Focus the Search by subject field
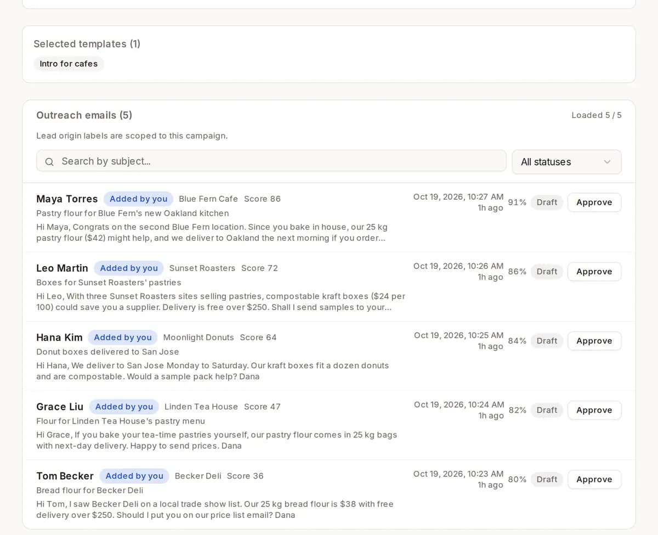Screen dimensions: 658x535 (271, 161)
